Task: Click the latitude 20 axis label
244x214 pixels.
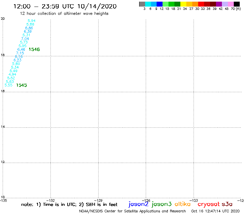Action: coord(3,19)
